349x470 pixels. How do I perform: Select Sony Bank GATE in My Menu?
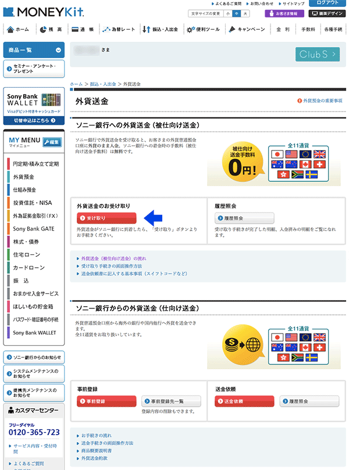coord(34,229)
